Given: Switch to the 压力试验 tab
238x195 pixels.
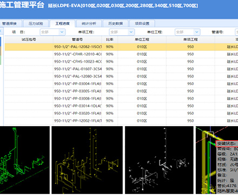Looking at the screenshot, I should coord(36,23).
